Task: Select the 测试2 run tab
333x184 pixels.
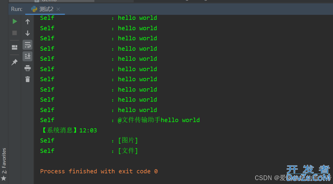Action: point(45,9)
